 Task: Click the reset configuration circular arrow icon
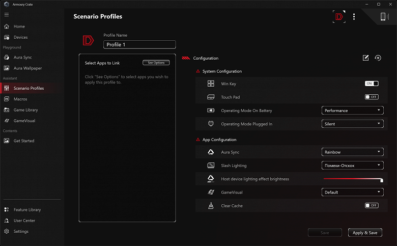pos(378,58)
